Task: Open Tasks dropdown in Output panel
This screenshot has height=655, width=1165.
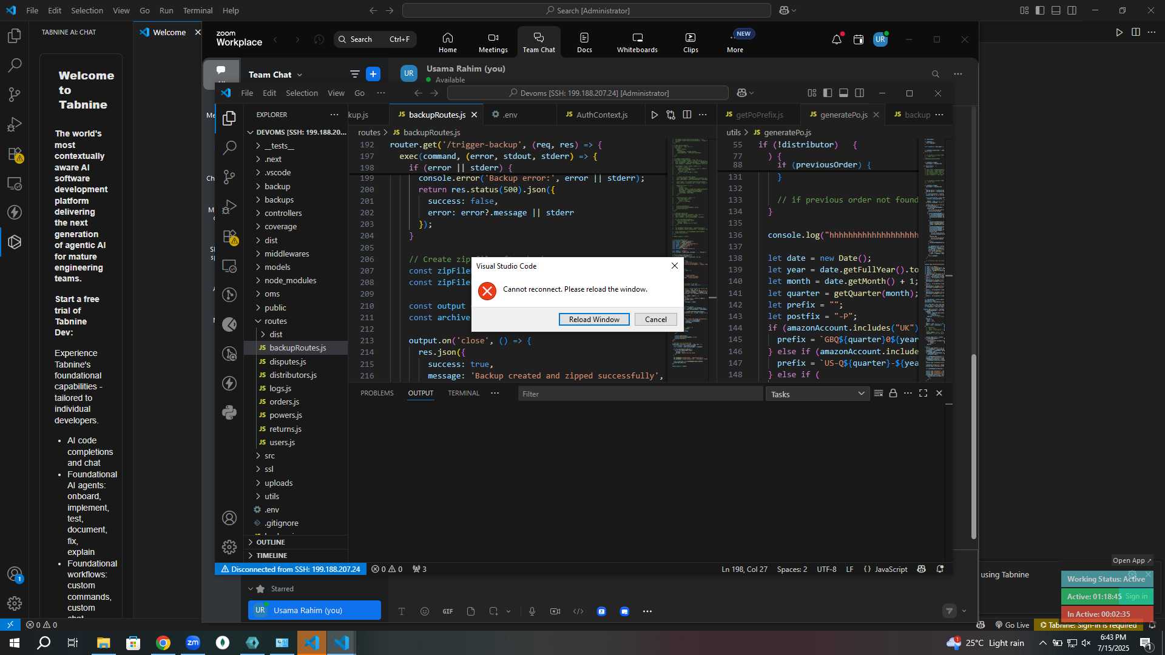Action: click(x=817, y=394)
